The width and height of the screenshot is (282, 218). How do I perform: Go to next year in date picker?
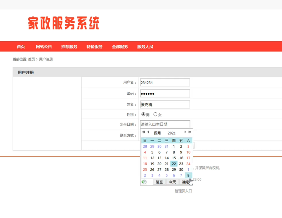(x=190, y=132)
